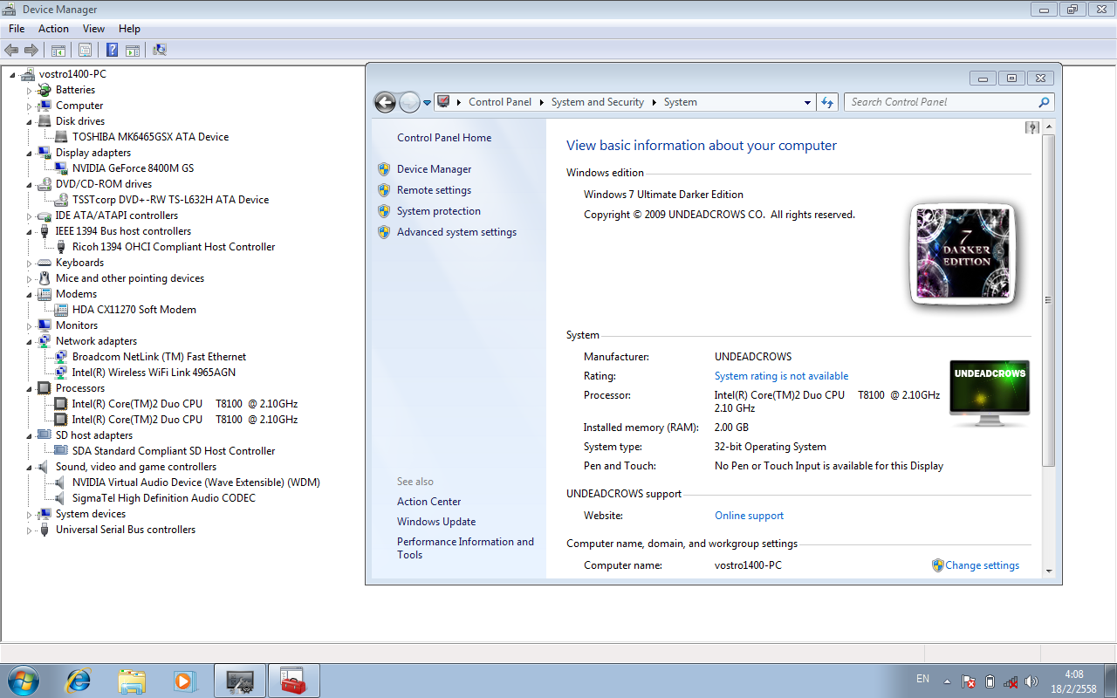Open the Online support link

(x=749, y=516)
